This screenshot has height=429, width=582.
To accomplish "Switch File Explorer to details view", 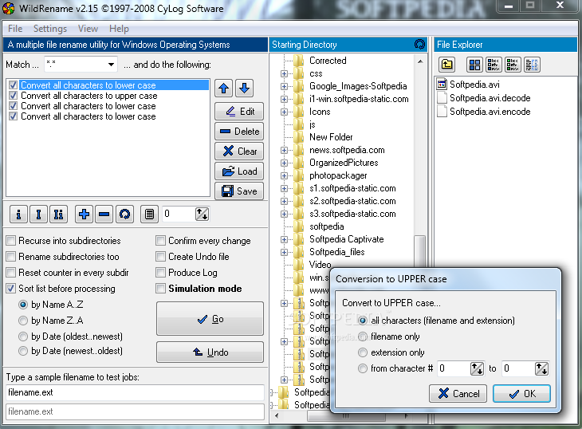I will pos(532,65).
